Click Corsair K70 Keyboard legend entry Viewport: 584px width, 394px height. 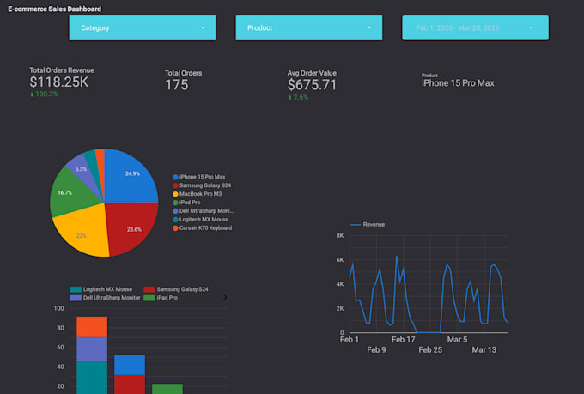click(x=202, y=228)
